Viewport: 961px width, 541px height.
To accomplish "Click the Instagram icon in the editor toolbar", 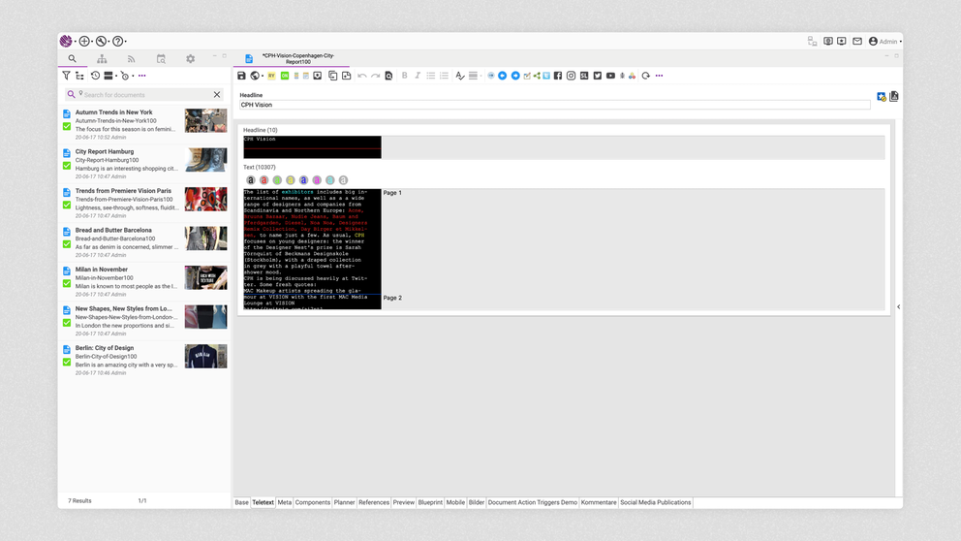I will [x=571, y=76].
